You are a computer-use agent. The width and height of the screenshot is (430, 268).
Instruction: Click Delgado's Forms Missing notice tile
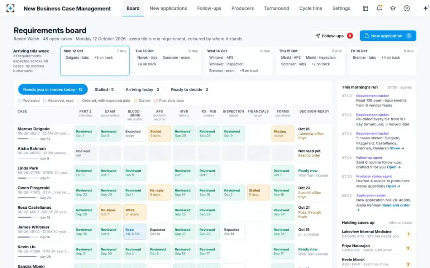coord(283,133)
